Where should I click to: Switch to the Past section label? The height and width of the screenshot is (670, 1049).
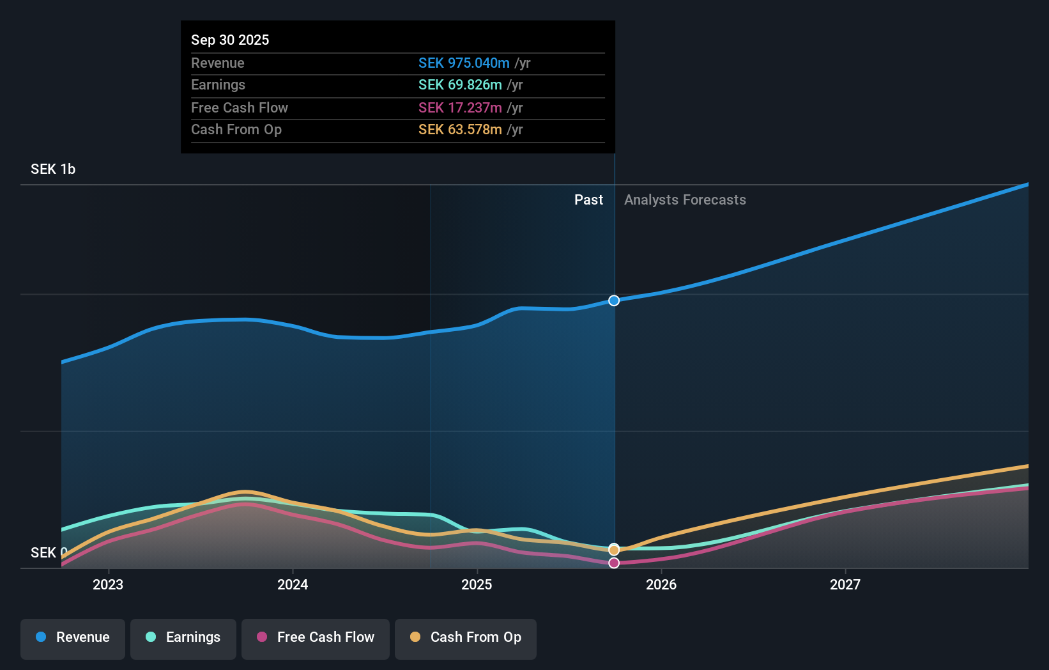[x=588, y=199]
